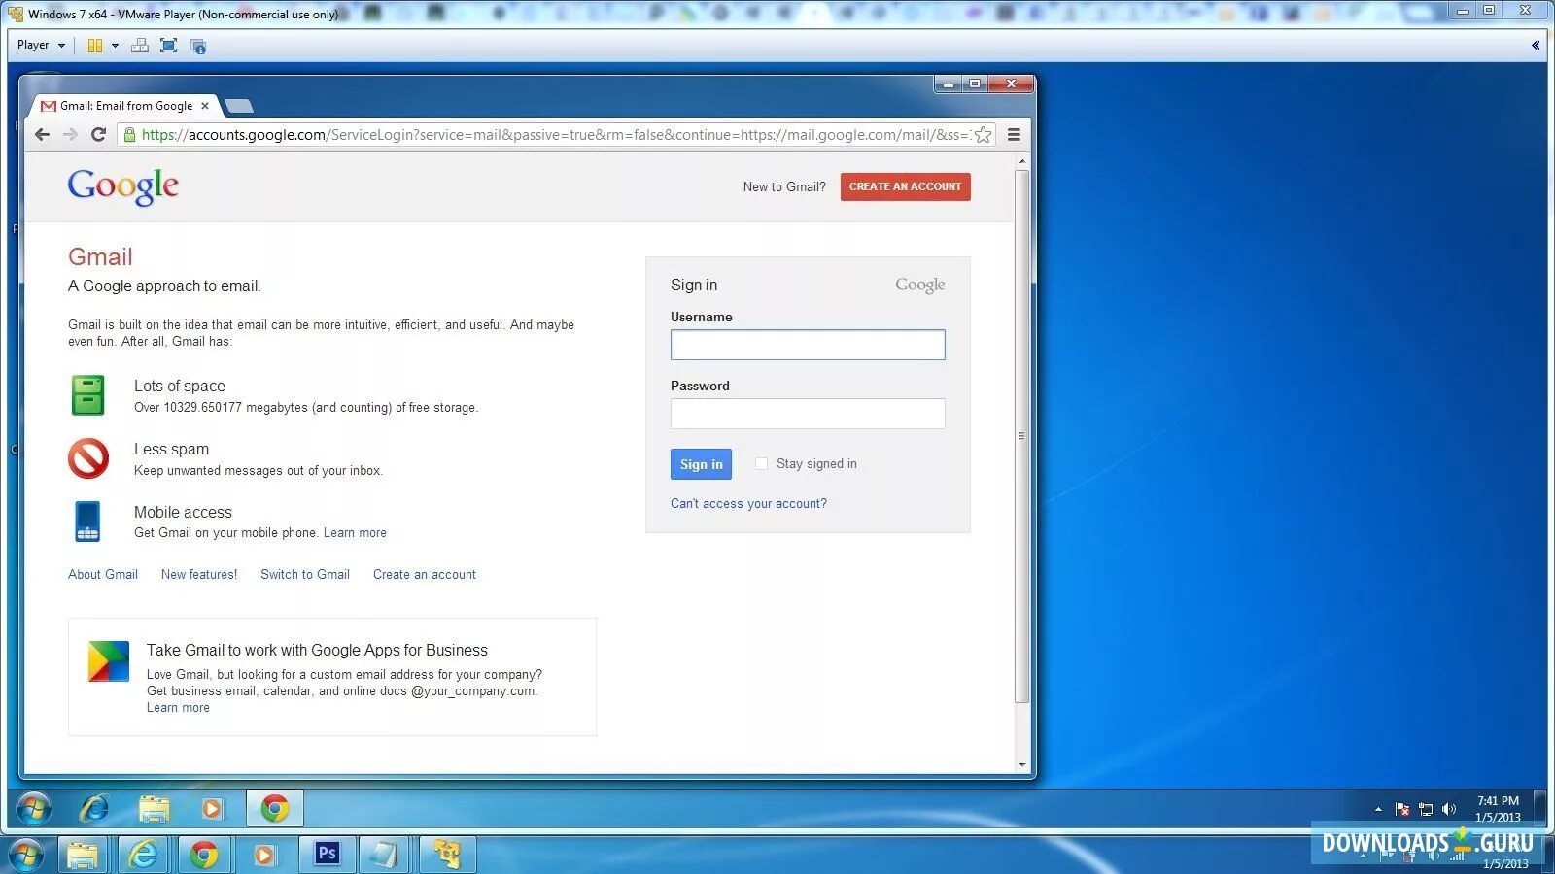Focus the Password field
1555x874 pixels.
[808, 414]
